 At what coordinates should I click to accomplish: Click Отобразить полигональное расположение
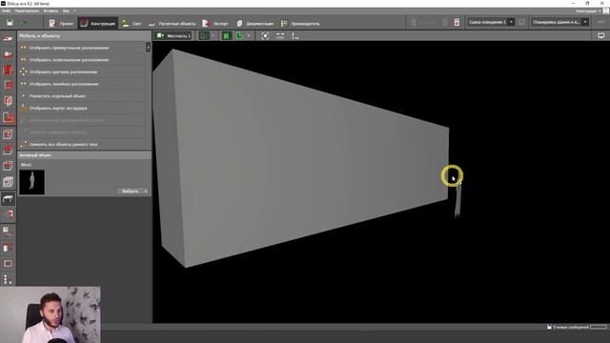point(69,60)
